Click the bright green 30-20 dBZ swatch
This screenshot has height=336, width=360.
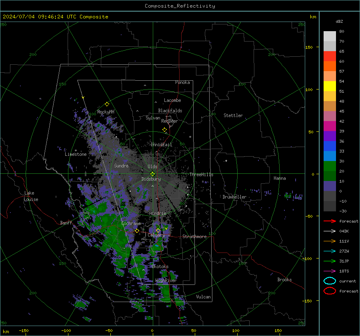point(330,166)
